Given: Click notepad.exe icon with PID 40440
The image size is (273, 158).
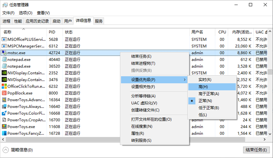Looking at the screenshot, I should pyautogui.click(x=4, y=60).
